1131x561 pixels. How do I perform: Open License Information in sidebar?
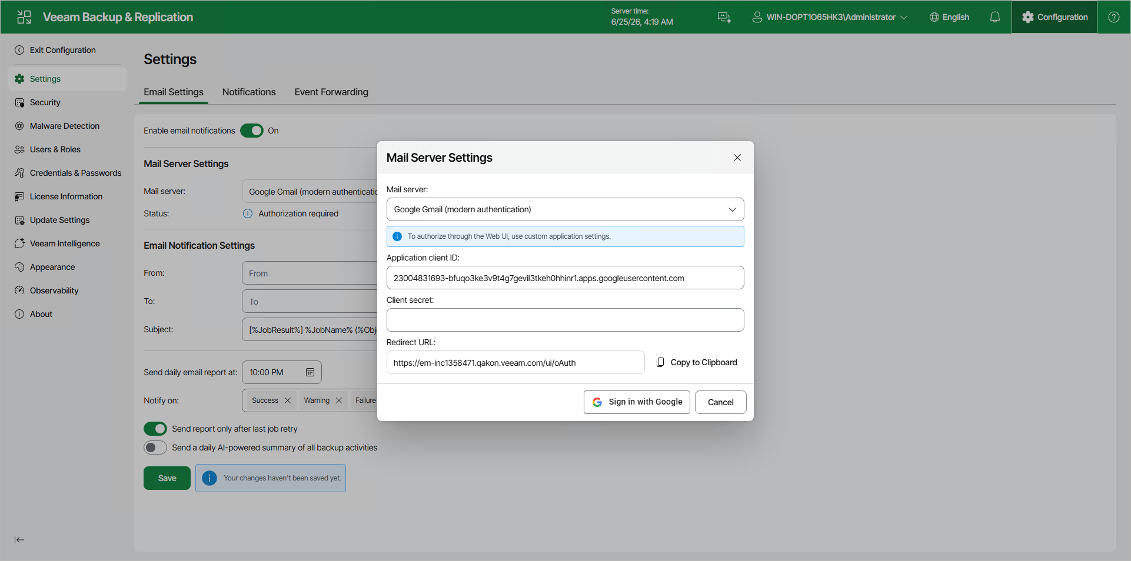pyautogui.click(x=67, y=196)
